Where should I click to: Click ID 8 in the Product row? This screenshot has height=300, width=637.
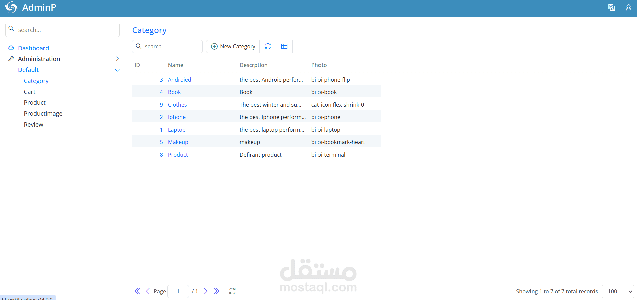pyautogui.click(x=161, y=155)
